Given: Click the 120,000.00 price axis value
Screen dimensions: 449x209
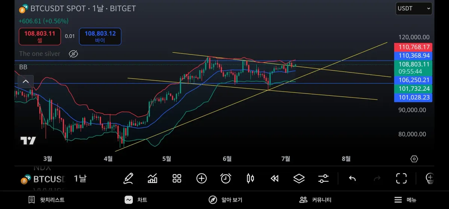Looking at the screenshot, I should click(414, 37).
